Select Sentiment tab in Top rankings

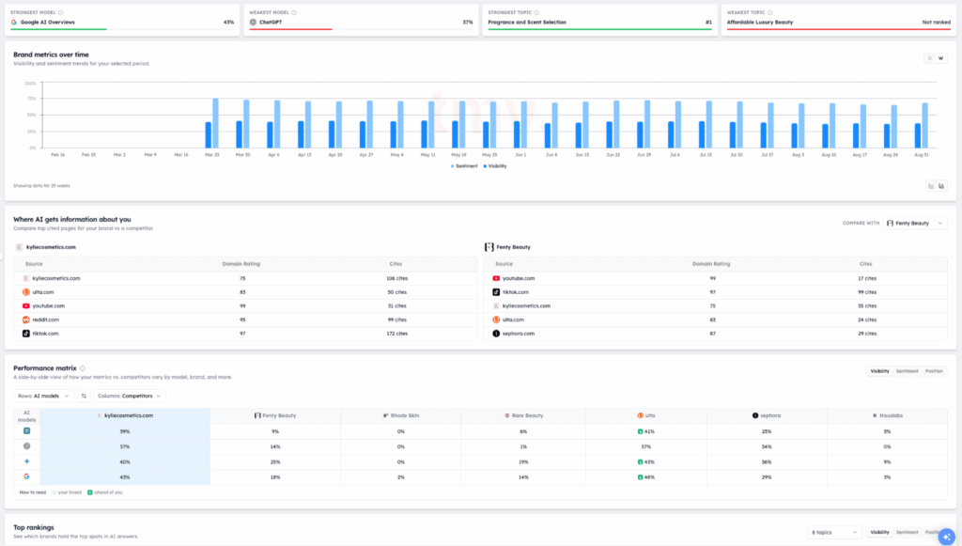click(x=907, y=532)
